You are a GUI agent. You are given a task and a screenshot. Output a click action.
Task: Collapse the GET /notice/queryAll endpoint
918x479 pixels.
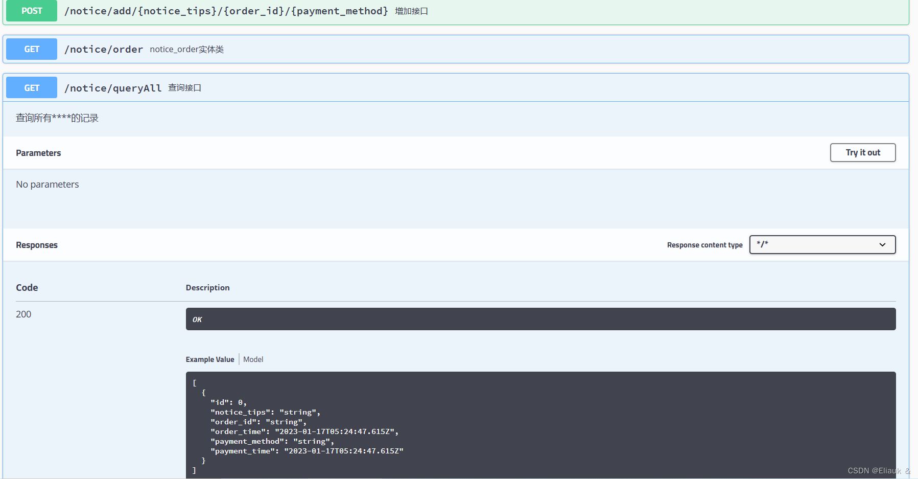tap(456, 87)
